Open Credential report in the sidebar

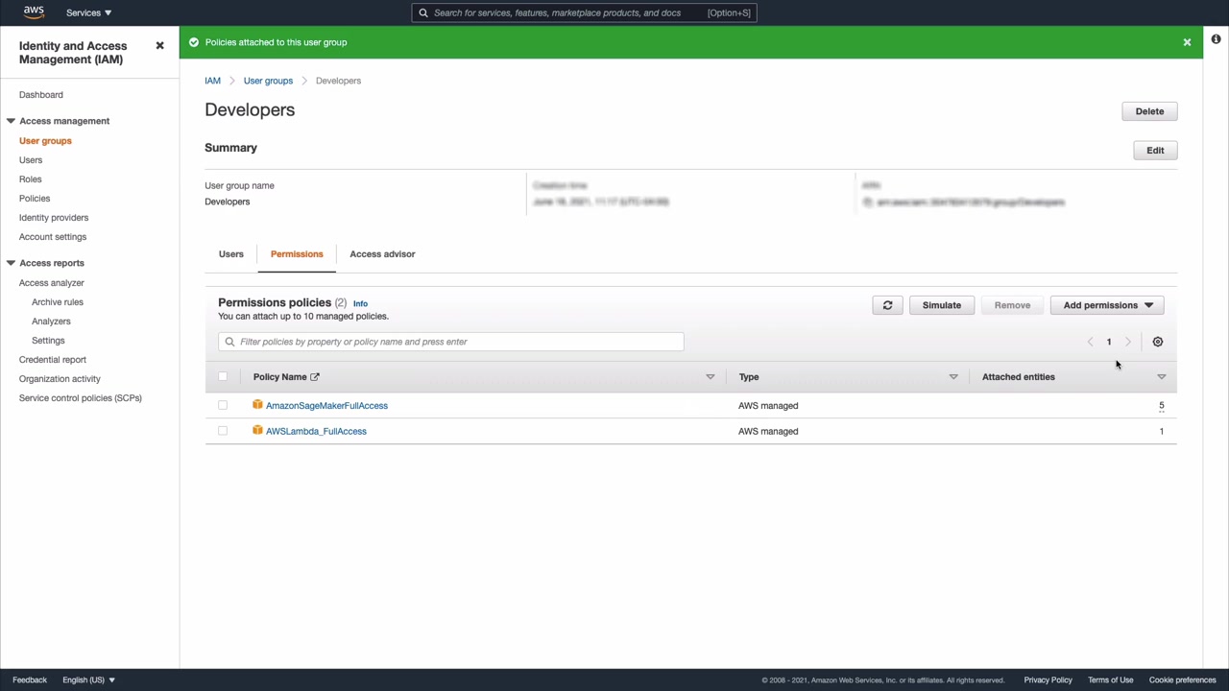[x=53, y=360]
